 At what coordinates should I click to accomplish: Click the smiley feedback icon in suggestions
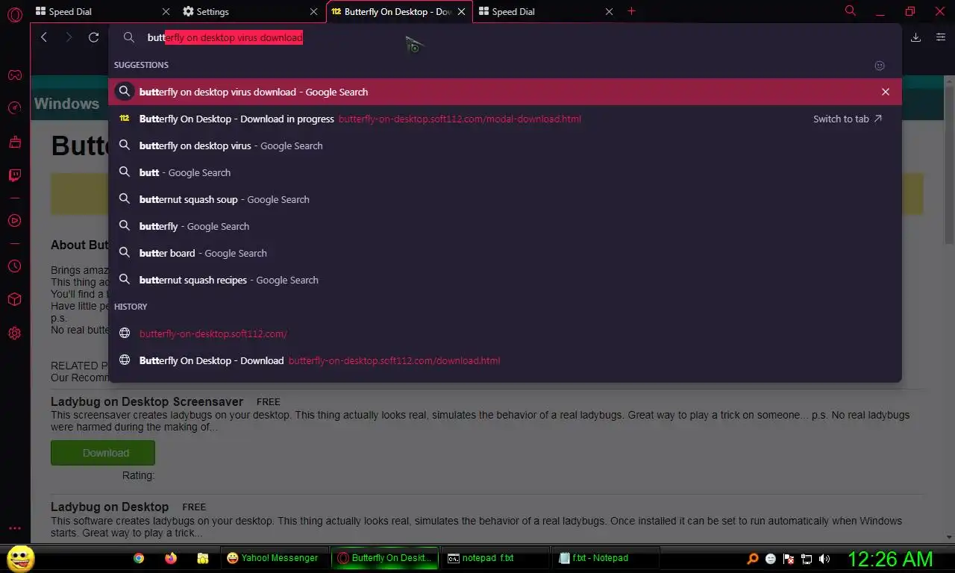click(880, 66)
